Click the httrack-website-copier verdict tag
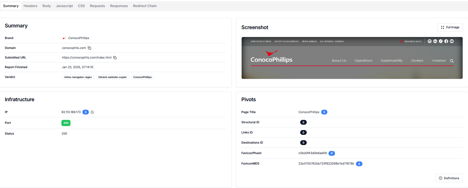Screen dimensions: 468x188 coord(112,77)
